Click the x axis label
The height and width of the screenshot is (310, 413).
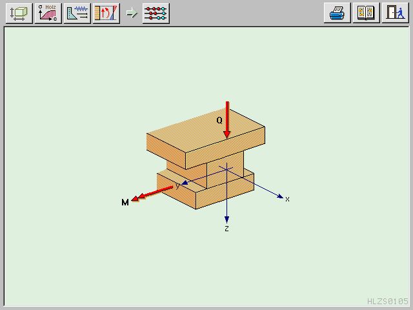(287, 200)
